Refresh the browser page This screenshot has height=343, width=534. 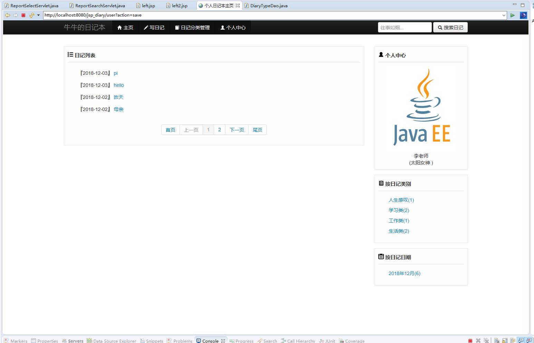point(32,15)
